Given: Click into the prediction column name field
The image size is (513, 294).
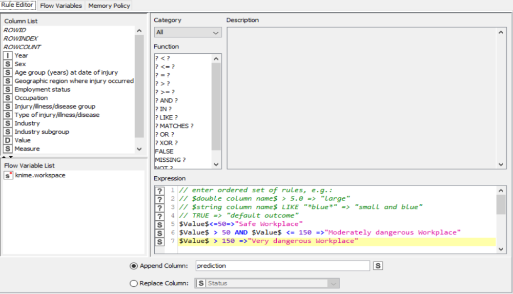Looking at the screenshot, I should (283, 266).
